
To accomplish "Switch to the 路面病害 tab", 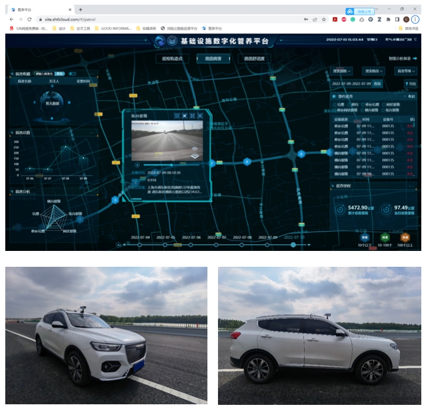I will pyautogui.click(x=213, y=58).
